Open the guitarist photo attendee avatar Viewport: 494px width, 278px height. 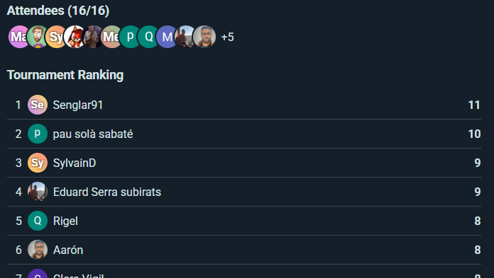point(93,37)
